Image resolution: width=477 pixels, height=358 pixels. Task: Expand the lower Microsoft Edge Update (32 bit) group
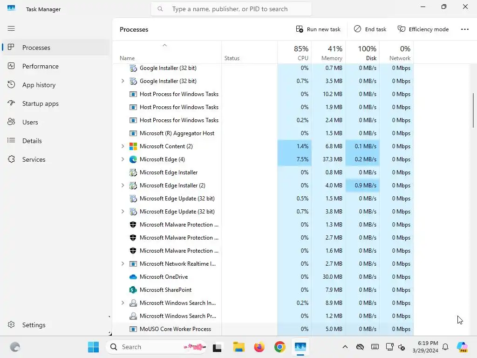pyautogui.click(x=123, y=212)
